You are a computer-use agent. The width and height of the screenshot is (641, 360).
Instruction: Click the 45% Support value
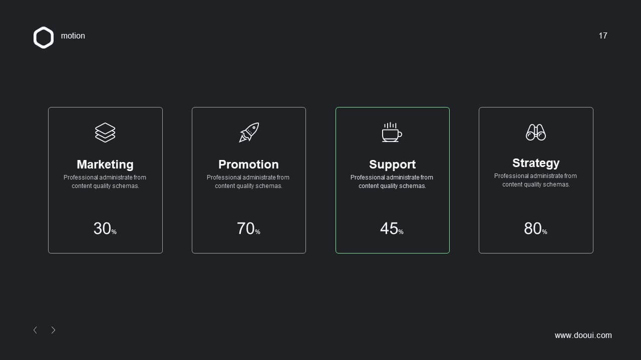392,228
